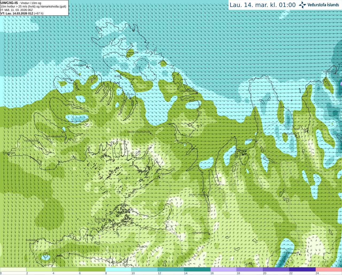Click the 8–10 m/s pale cyan legend swatch
The height and width of the screenshot is (275, 342).
[x=118, y=269]
